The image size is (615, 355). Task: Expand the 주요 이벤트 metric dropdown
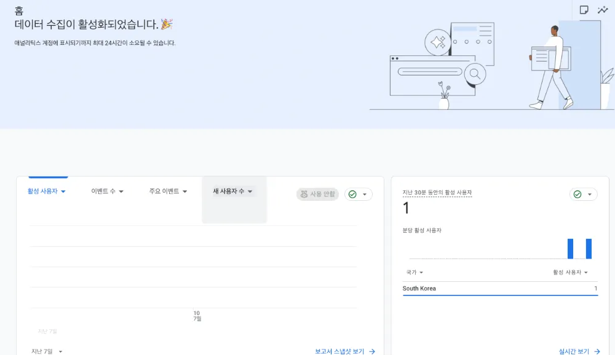[x=168, y=191]
